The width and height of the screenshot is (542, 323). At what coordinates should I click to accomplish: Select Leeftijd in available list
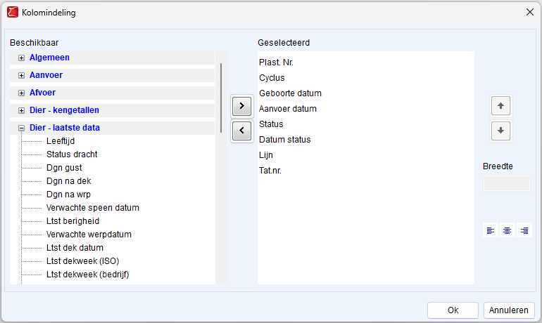tap(61, 141)
